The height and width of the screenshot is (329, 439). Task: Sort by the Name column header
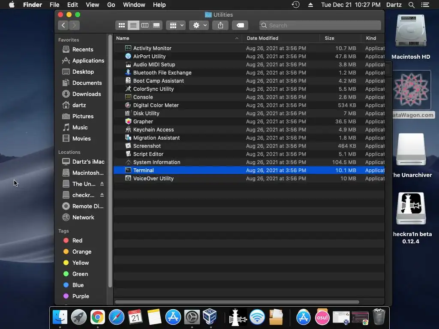coord(178,38)
